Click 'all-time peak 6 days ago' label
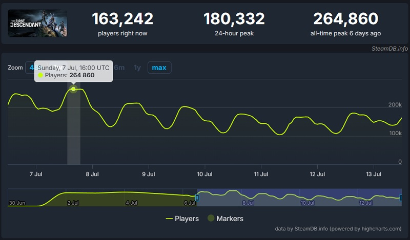 point(345,33)
